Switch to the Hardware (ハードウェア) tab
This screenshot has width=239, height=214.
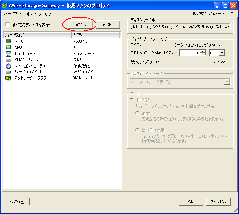click(13, 14)
